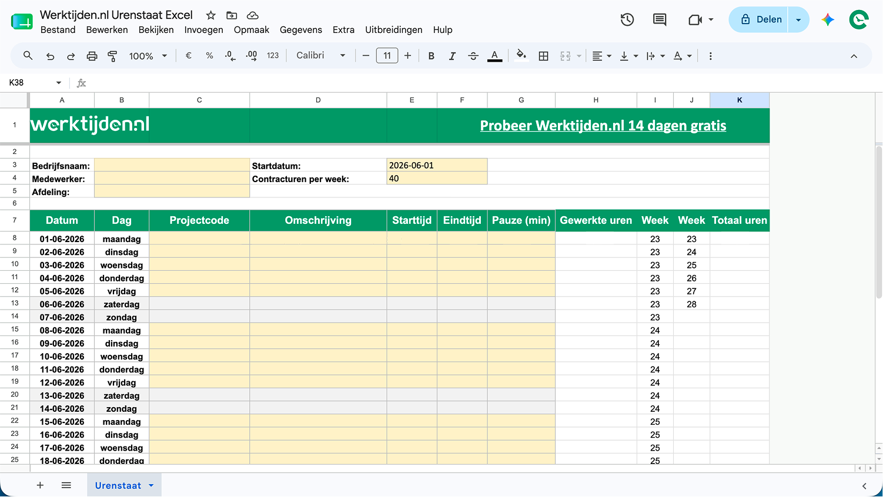Open the fill color picker
Screen dimensions: 883x497
coord(521,56)
